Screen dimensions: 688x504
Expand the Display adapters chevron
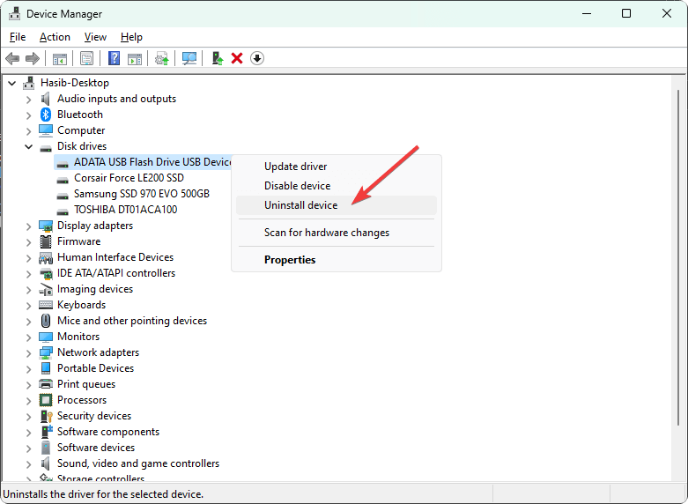(x=28, y=226)
